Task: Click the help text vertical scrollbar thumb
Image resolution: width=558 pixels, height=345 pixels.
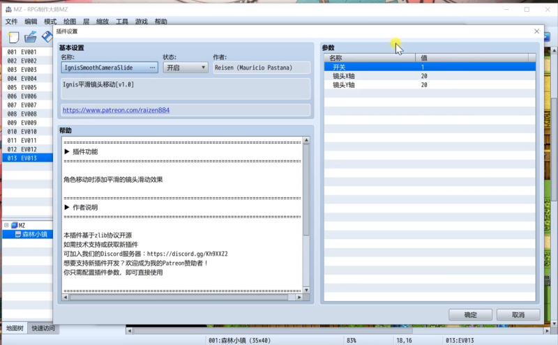Action: coord(306,190)
